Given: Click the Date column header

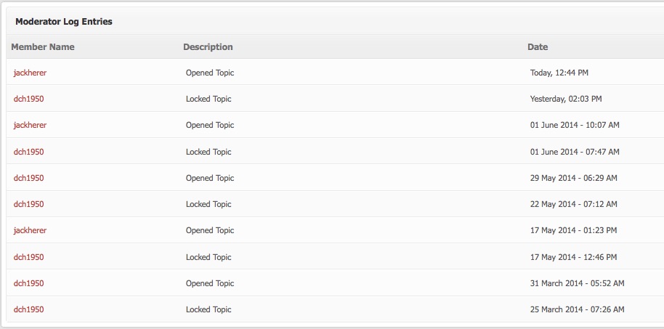Looking at the screenshot, I should [538, 47].
